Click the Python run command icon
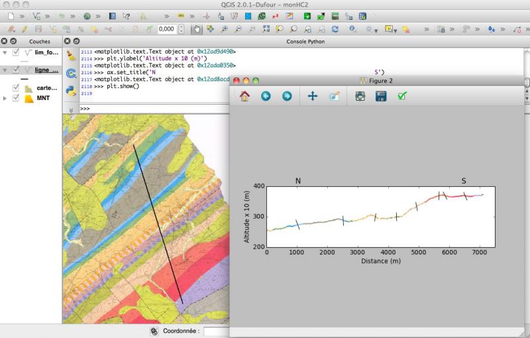The image size is (530, 338). click(x=71, y=89)
